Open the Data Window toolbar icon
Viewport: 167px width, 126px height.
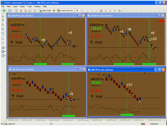21,10
